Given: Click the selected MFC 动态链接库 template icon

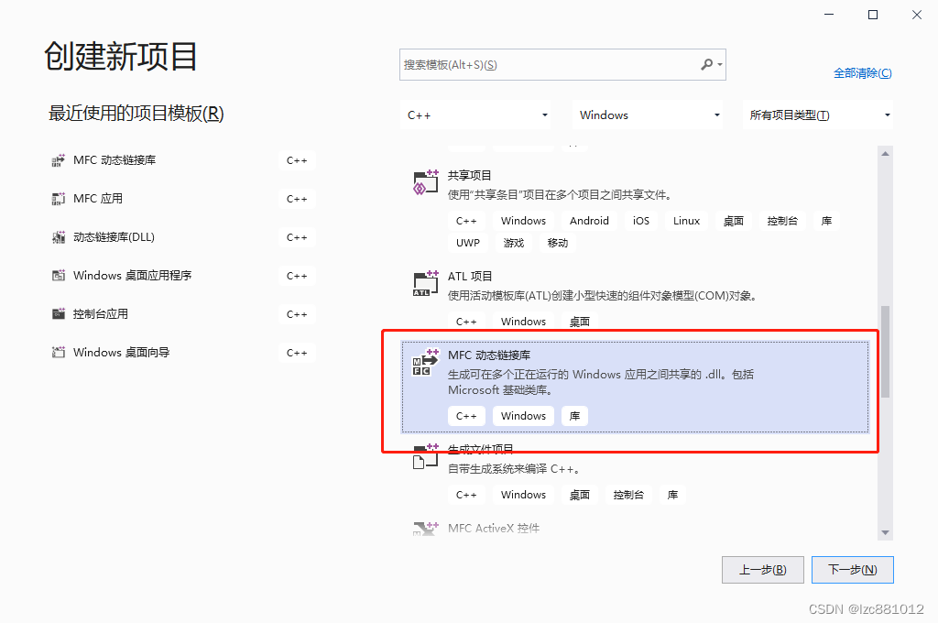Looking at the screenshot, I should pos(425,362).
